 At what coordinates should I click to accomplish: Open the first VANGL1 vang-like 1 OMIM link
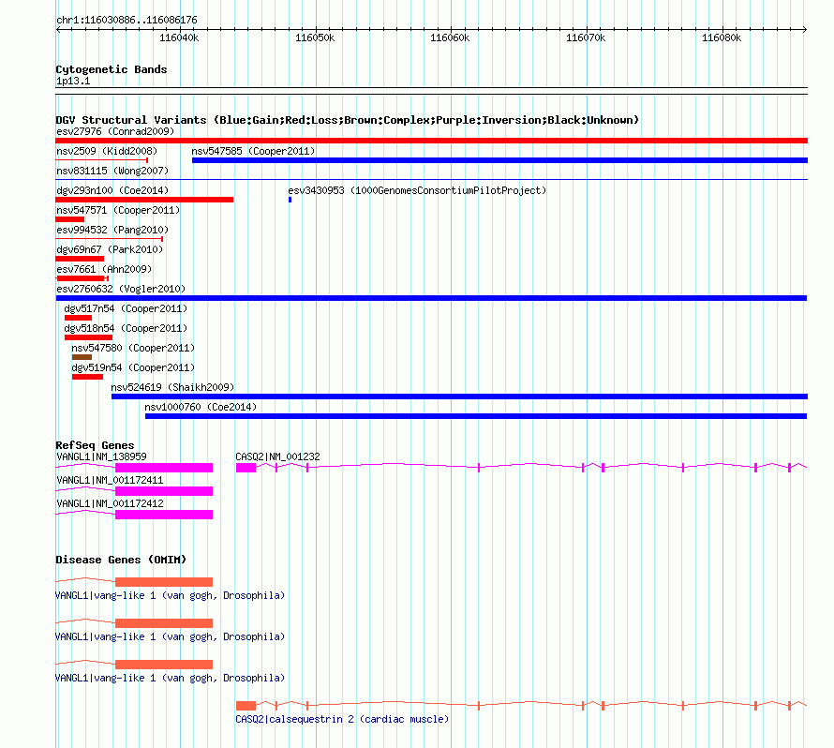click(170, 595)
